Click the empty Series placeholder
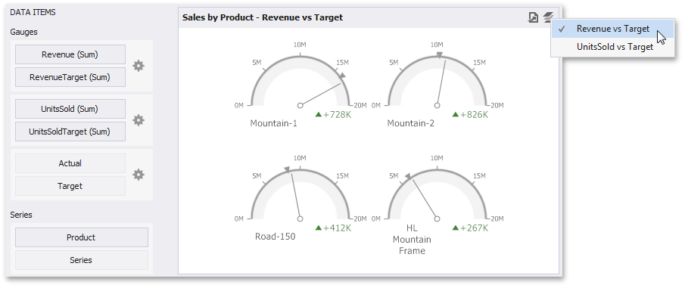 [x=82, y=260]
